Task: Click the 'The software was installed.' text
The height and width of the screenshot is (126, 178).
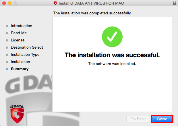Action: 112,64
